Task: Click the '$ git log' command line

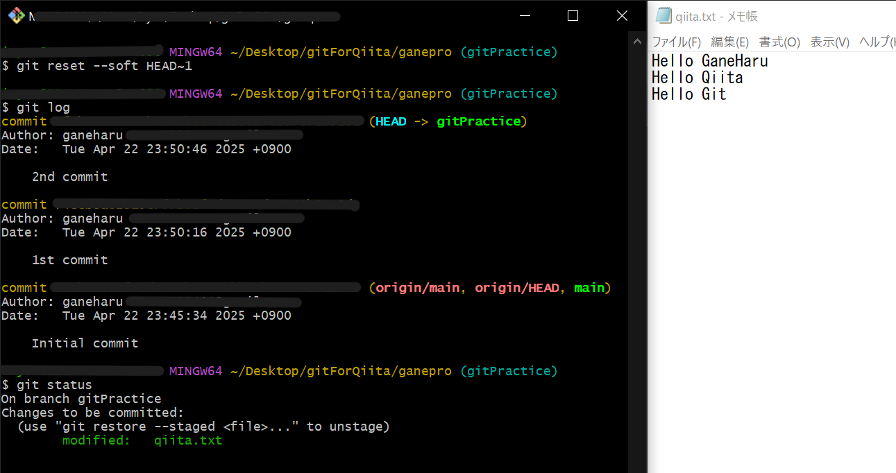Action: (x=35, y=108)
